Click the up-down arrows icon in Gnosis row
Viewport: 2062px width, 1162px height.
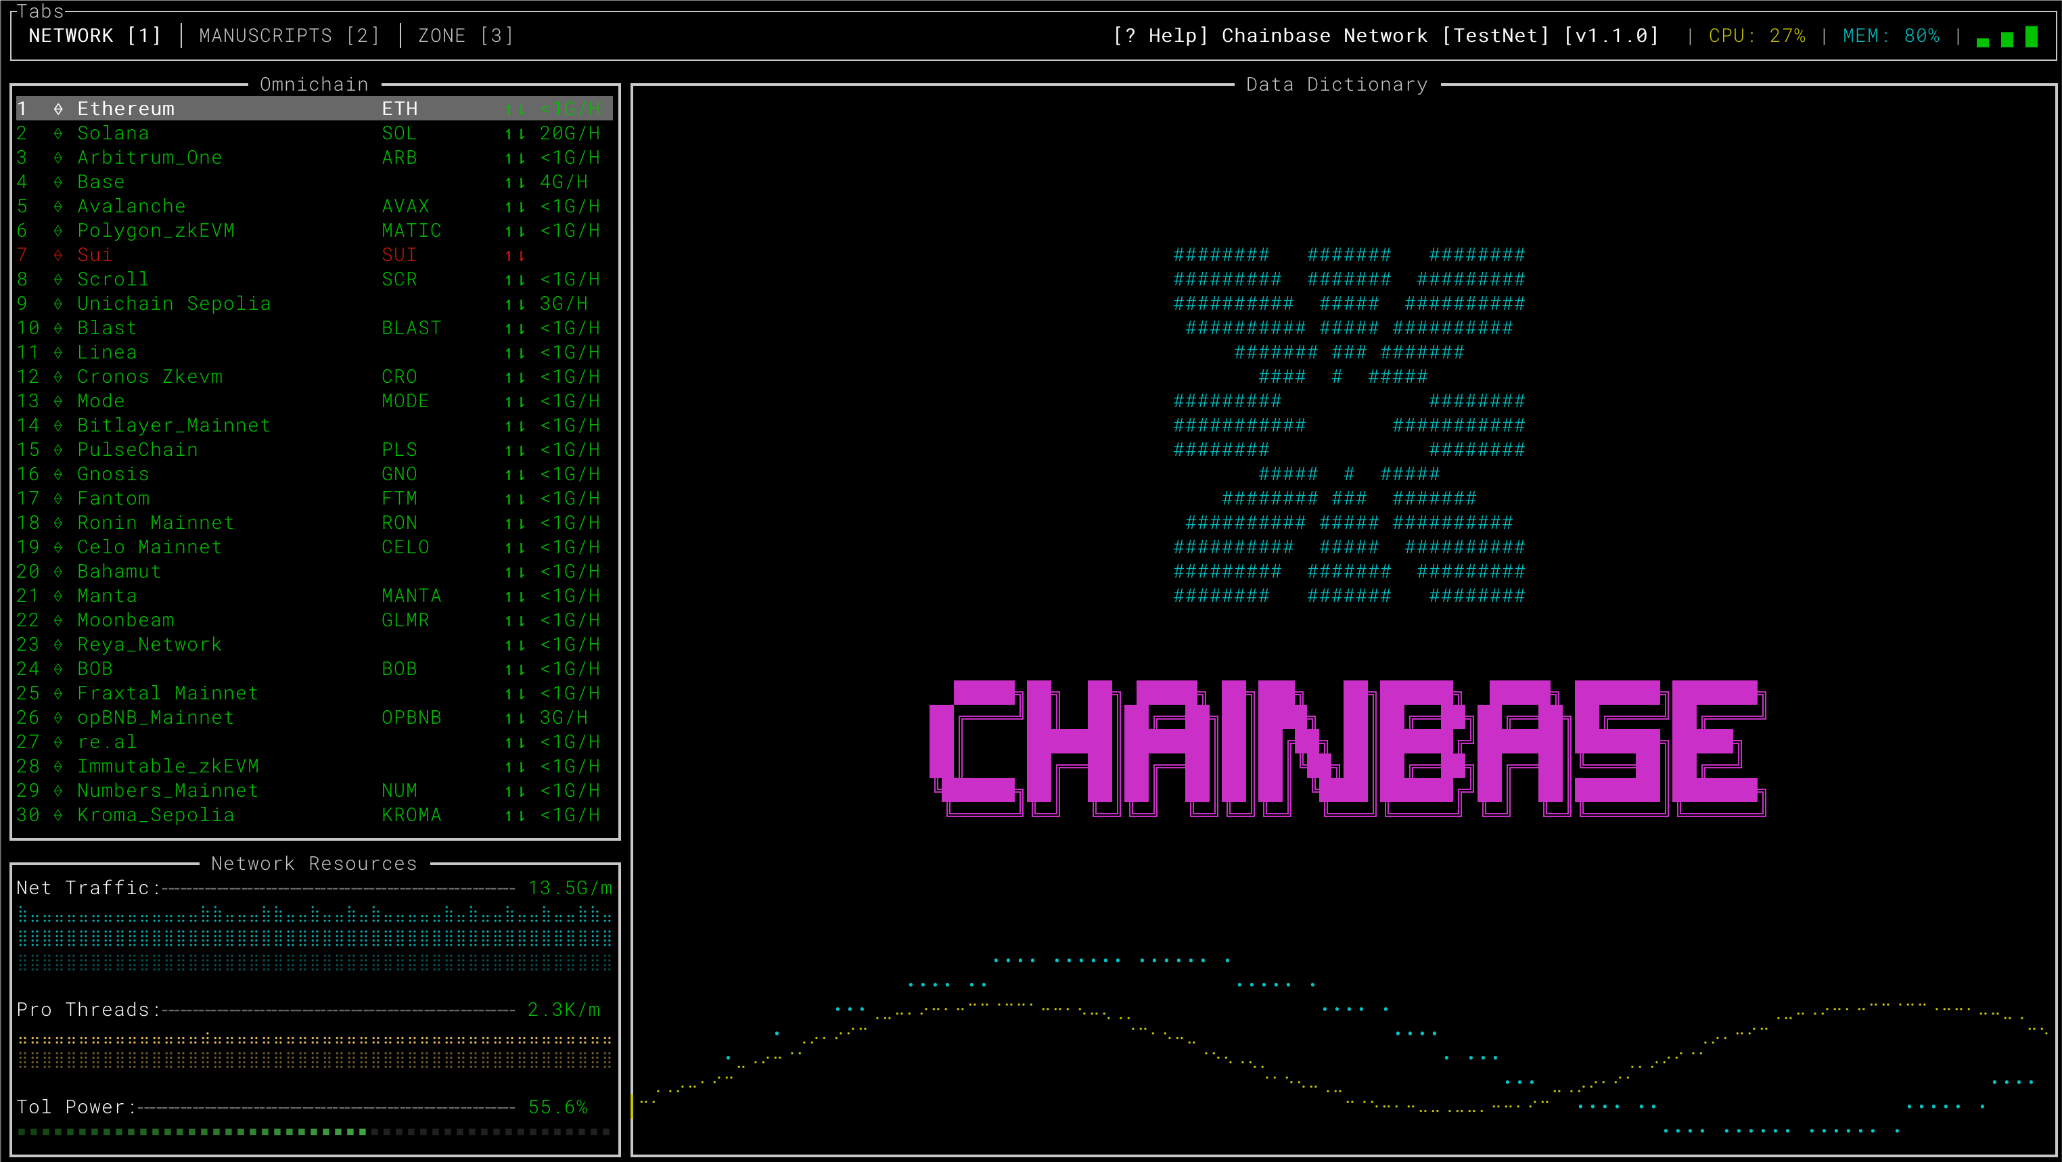[x=515, y=475]
